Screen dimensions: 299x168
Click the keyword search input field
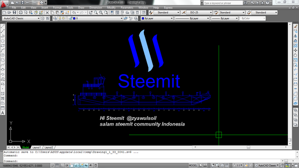223,3
